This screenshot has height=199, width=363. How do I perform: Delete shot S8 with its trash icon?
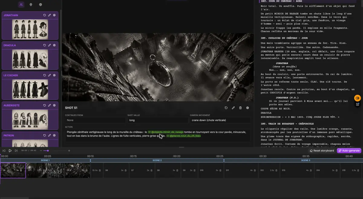(x=177, y=171)
